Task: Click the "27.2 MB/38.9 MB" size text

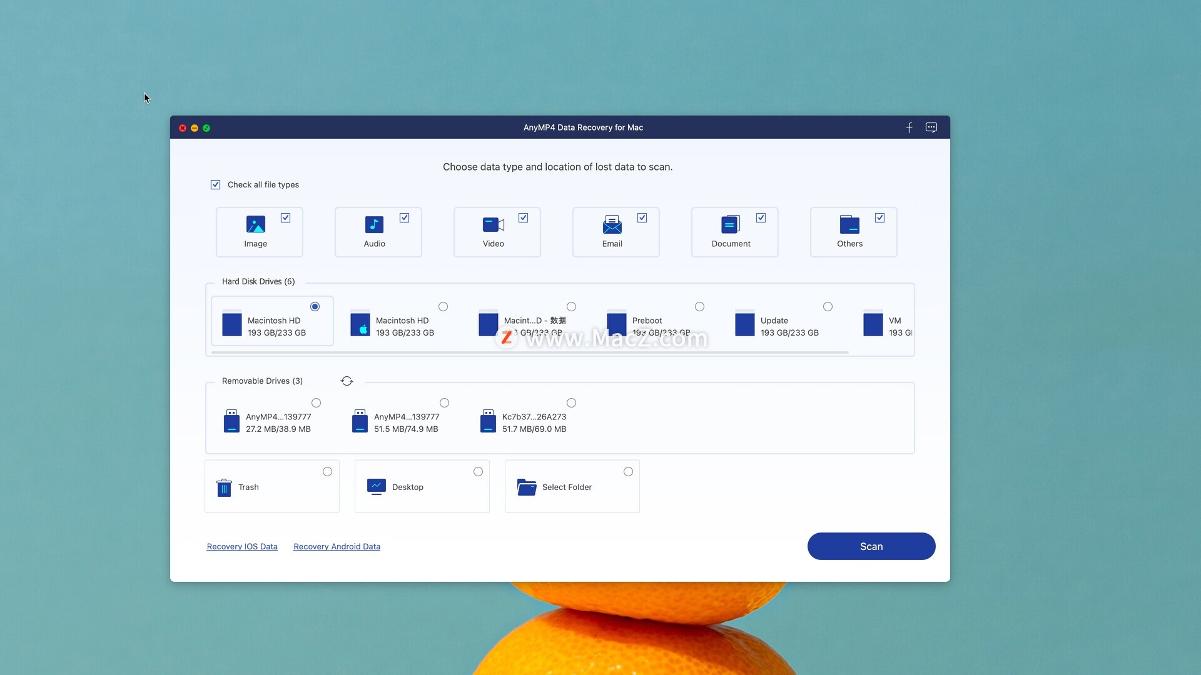Action: [278, 429]
